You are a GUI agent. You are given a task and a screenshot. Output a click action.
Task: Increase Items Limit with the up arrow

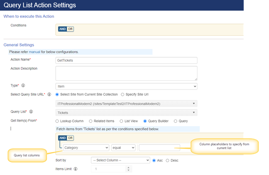pyautogui.click(x=128, y=168)
